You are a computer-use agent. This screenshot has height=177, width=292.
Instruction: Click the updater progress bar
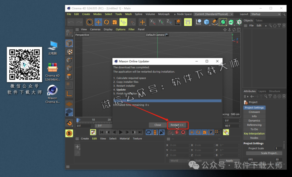pyautogui.click(x=167, y=100)
